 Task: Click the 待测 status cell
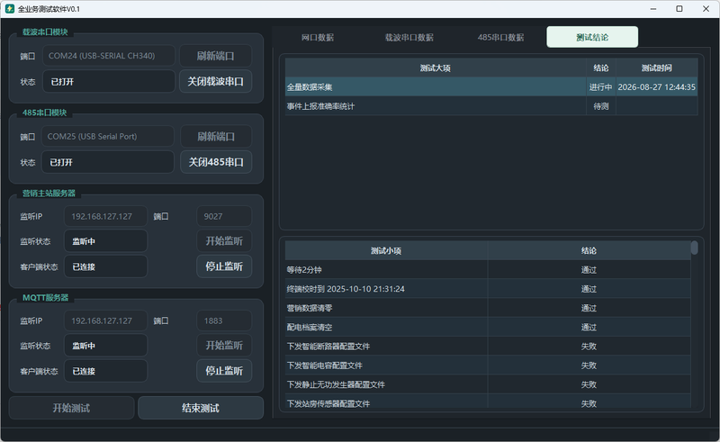[600, 106]
